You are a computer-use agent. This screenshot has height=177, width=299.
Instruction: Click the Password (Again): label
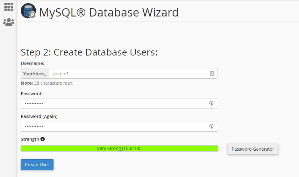[40, 116]
